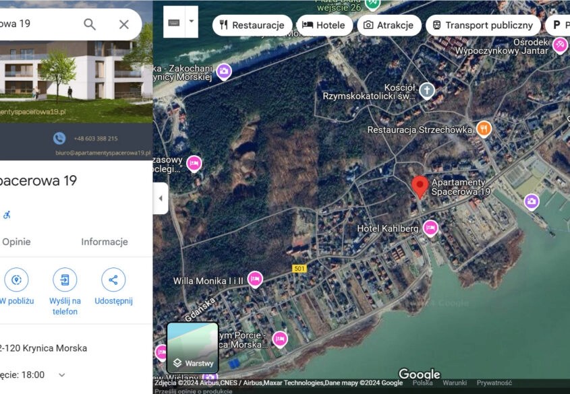Click the search magnifier icon
This screenshot has height=394, width=570.
[x=90, y=24]
